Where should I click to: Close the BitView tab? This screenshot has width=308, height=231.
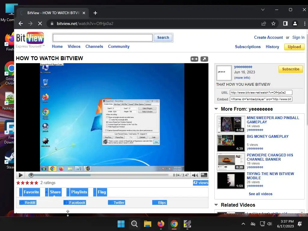coord(84,13)
